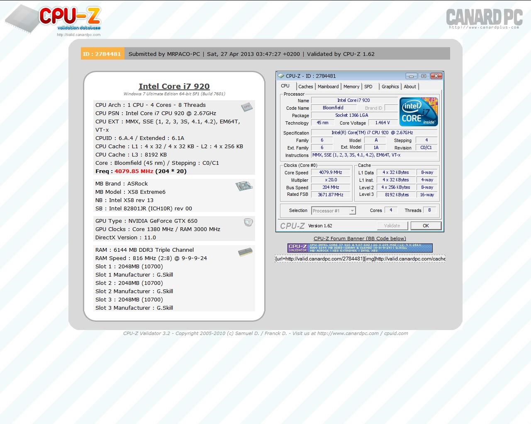Click the Multiplier x 20.0 field
The width and height of the screenshot is (531, 424).
tap(331, 180)
